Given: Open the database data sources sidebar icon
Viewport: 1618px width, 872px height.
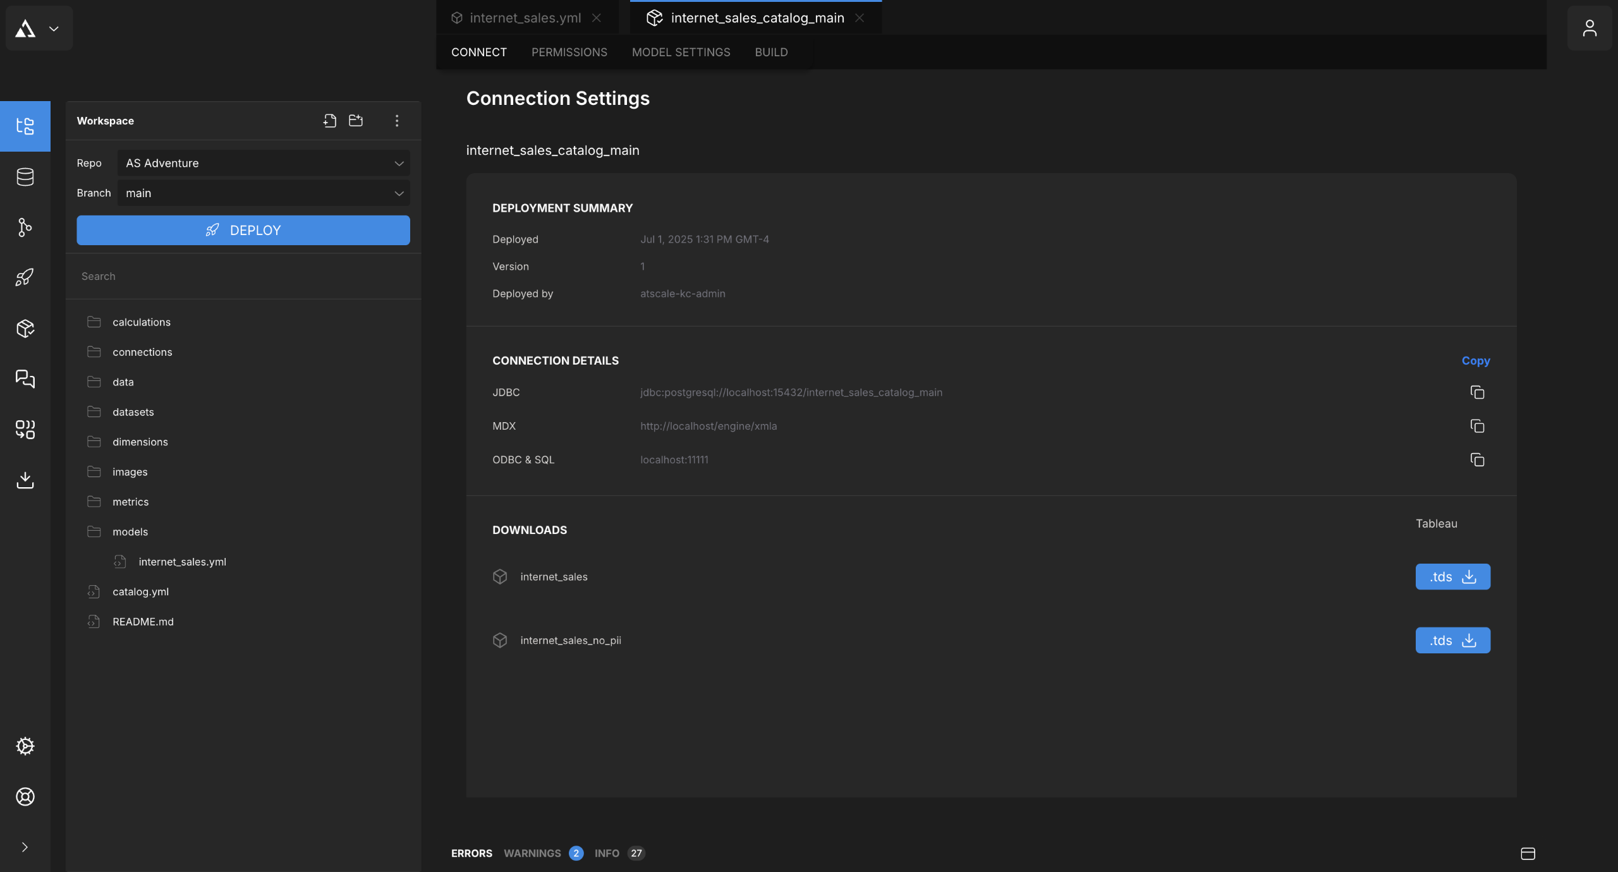Looking at the screenshot, I should [x=25, y=177].
